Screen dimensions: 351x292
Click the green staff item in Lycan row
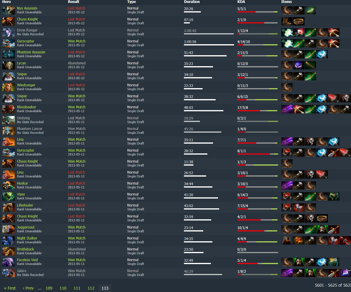(x=310, y=65)
